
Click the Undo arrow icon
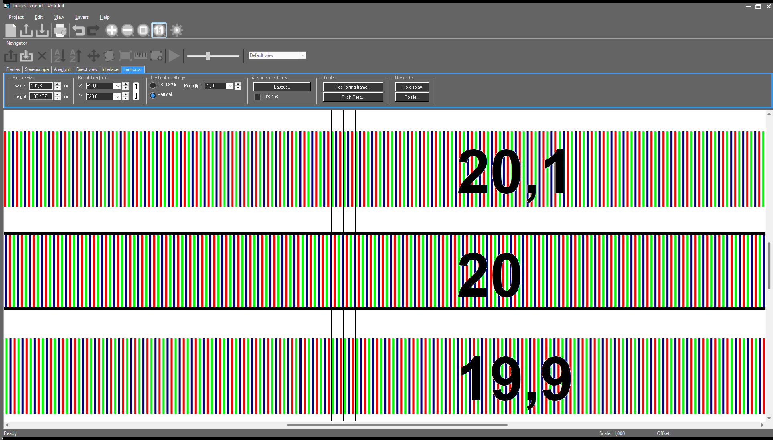(x=78, y=30)
